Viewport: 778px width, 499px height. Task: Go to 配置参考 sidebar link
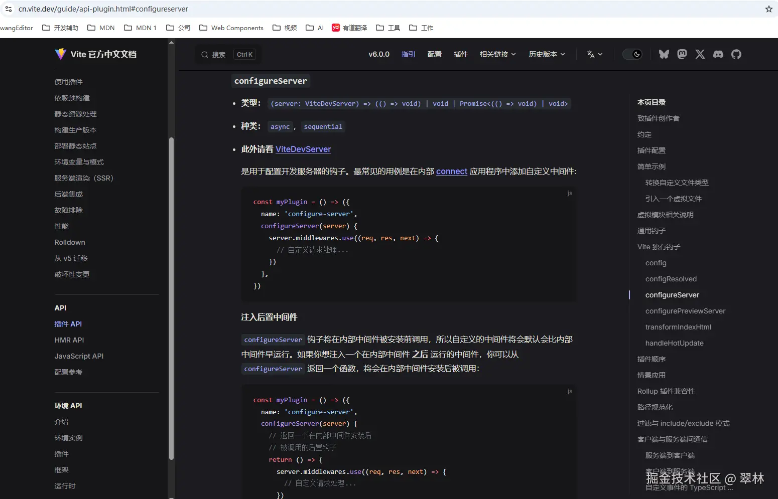[x=68, y=372]
